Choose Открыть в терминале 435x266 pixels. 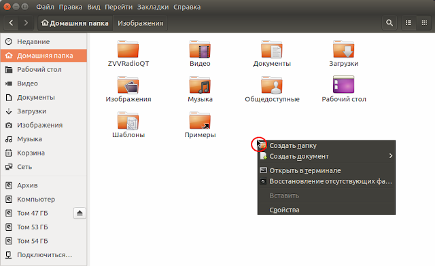coord(326,170)
